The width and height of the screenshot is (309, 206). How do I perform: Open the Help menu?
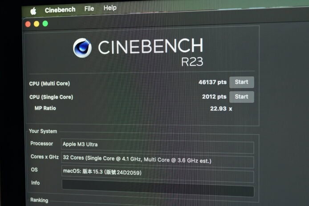110,8
